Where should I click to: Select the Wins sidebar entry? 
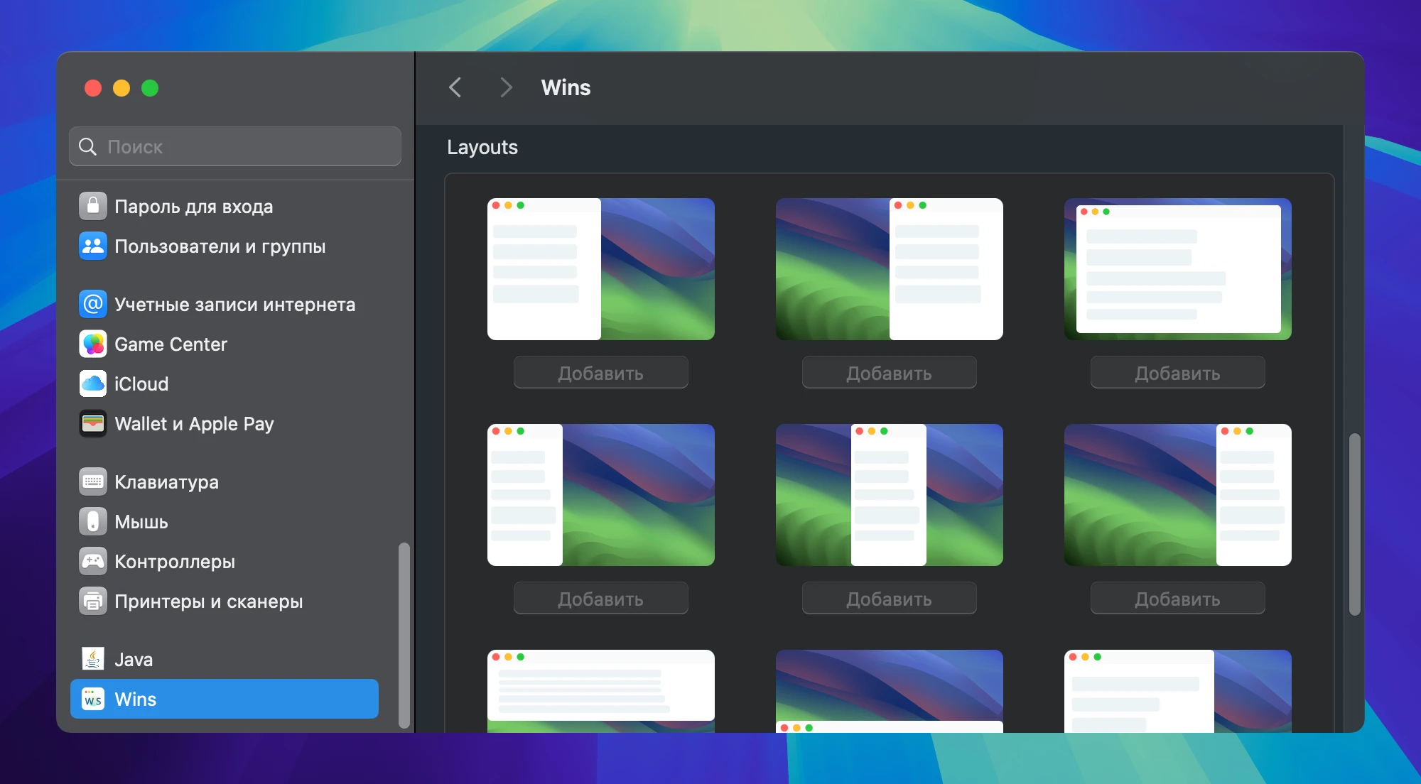coord(224,699)
